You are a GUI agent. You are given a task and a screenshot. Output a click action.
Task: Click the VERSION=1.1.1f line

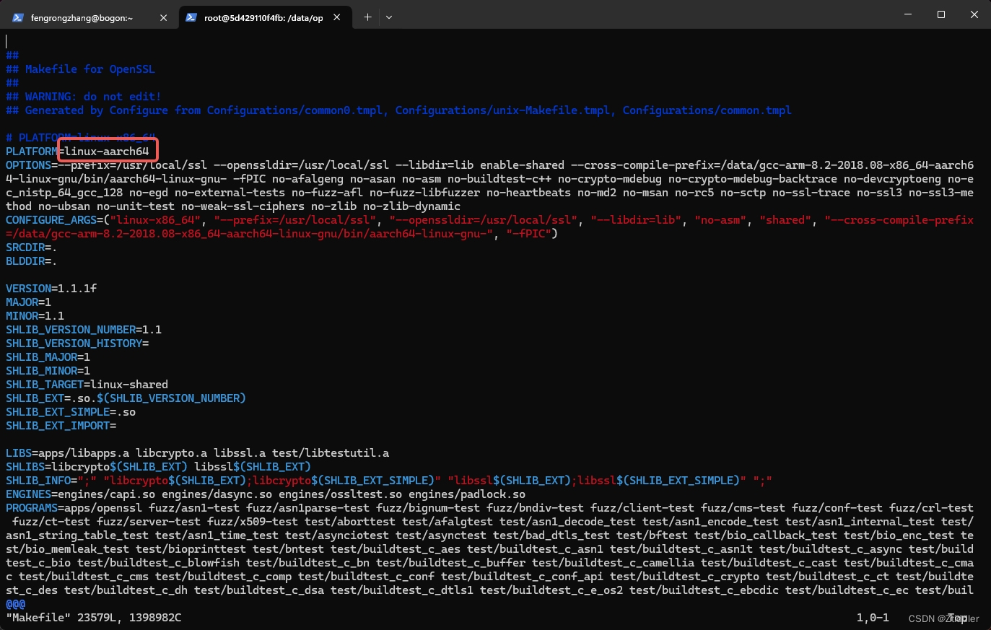tap(51, 289)
